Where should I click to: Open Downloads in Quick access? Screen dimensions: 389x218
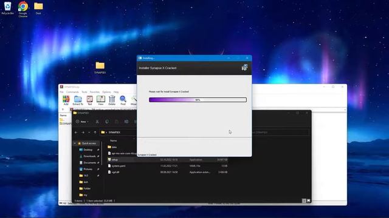point(89,156)
